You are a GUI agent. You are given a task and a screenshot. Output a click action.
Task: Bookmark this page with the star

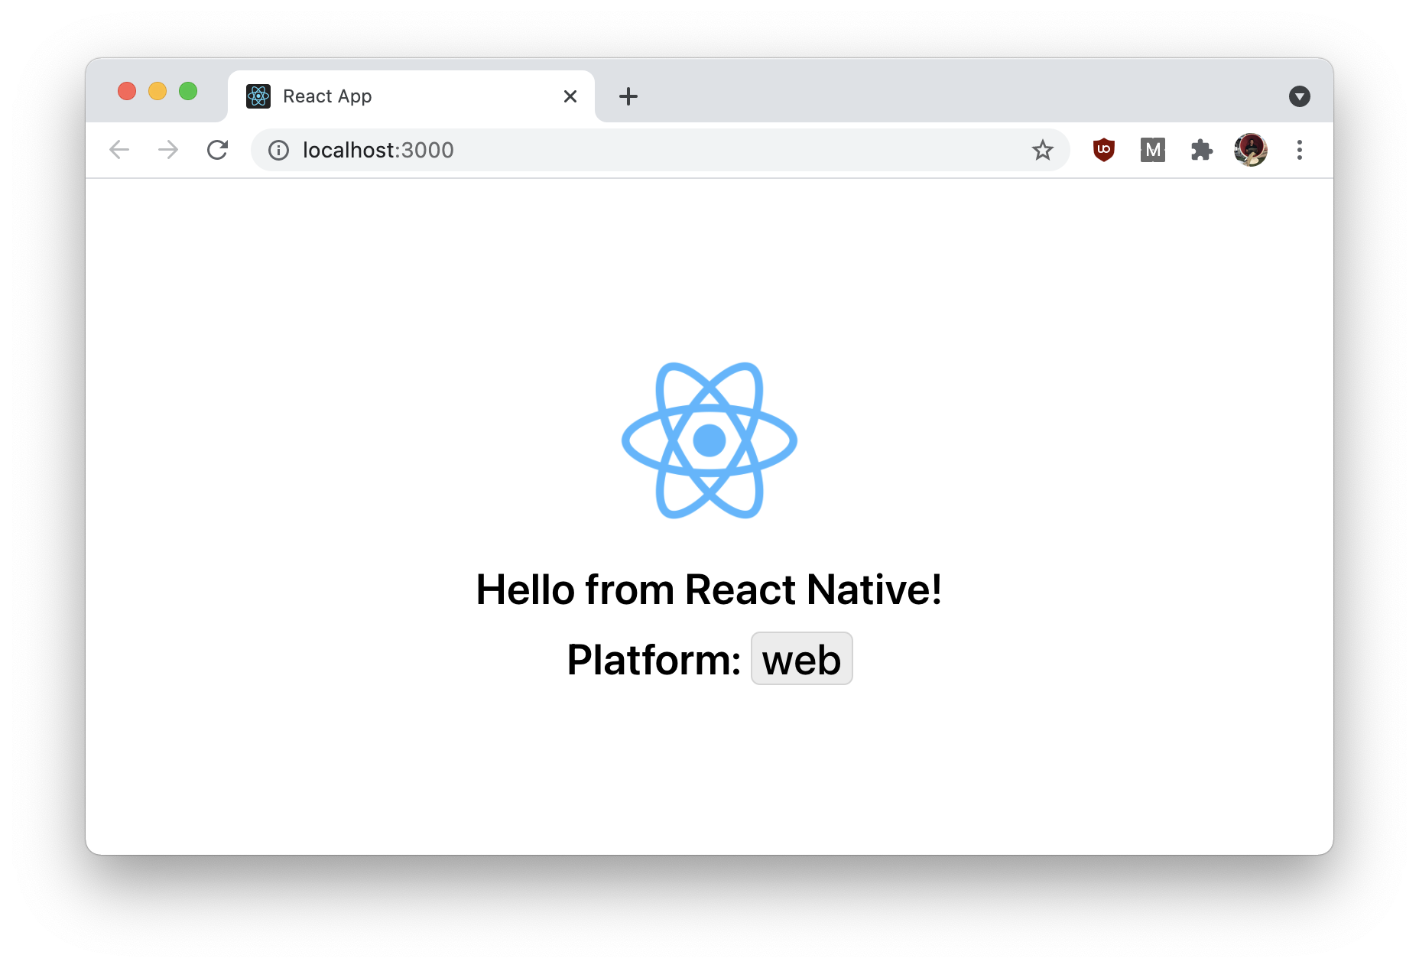[1042, 151]
